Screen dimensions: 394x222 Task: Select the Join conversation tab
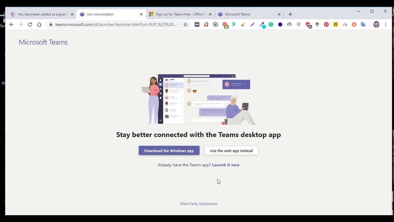click(111, 14)
